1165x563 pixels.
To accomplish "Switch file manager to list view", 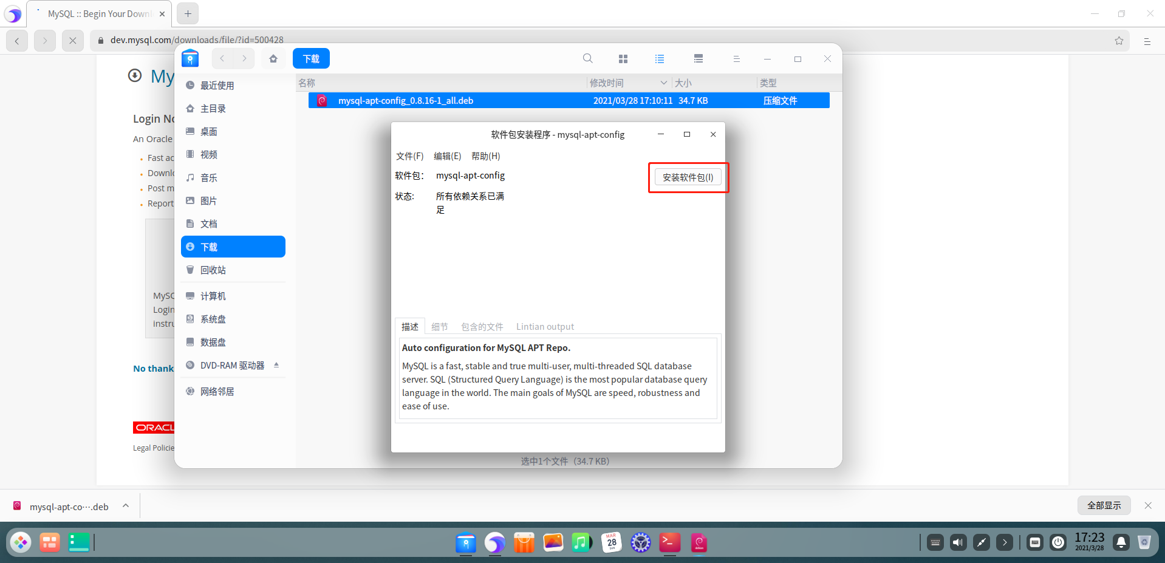I will 660,58.
